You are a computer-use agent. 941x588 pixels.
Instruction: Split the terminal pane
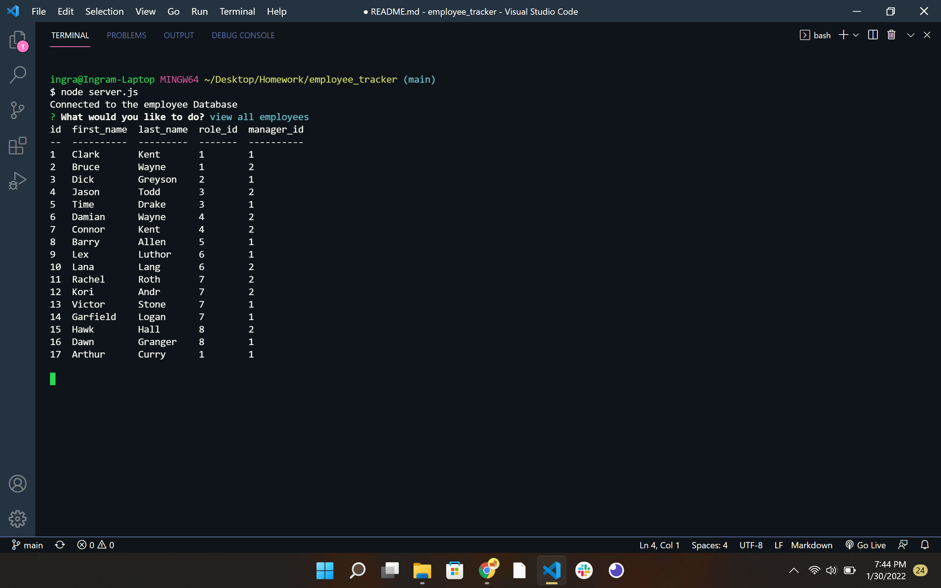point(873,35)
